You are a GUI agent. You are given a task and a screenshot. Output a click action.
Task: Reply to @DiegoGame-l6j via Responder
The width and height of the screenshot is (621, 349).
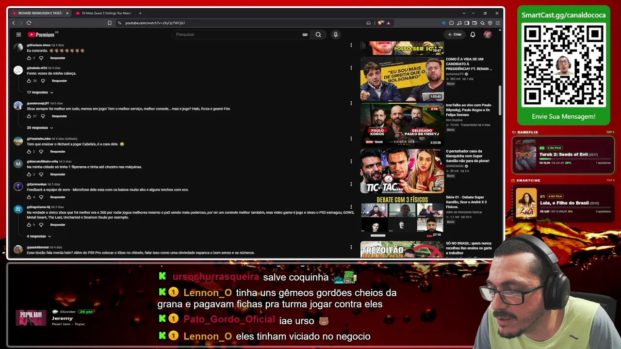58,225
